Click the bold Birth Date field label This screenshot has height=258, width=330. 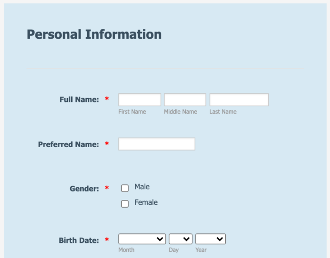[79, 240]
